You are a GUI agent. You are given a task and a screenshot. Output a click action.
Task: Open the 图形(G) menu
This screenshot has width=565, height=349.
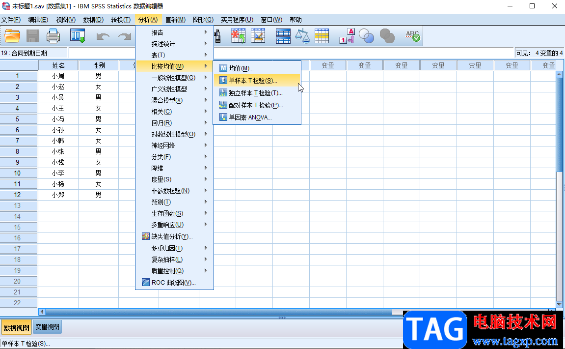click(203, 20)
